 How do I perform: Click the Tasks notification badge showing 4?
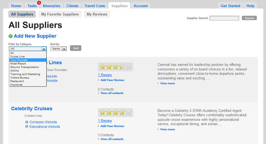pyautogui.click(x=39, y=3)
